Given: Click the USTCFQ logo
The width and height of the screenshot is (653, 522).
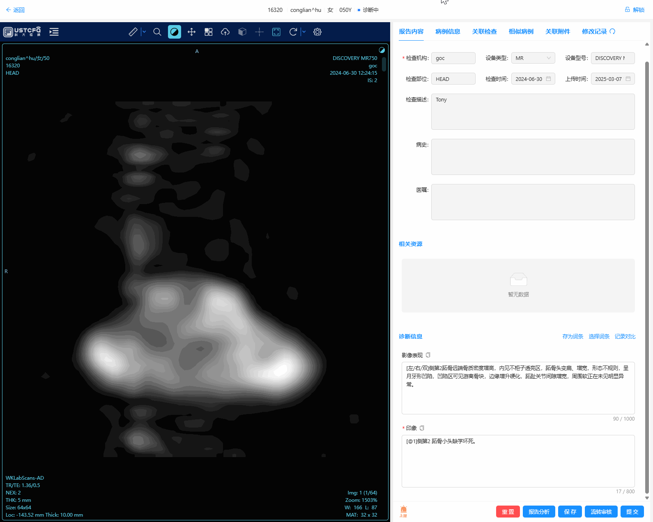Looking at the screenshot, I should pyautogui.click(x=22, y=32).
